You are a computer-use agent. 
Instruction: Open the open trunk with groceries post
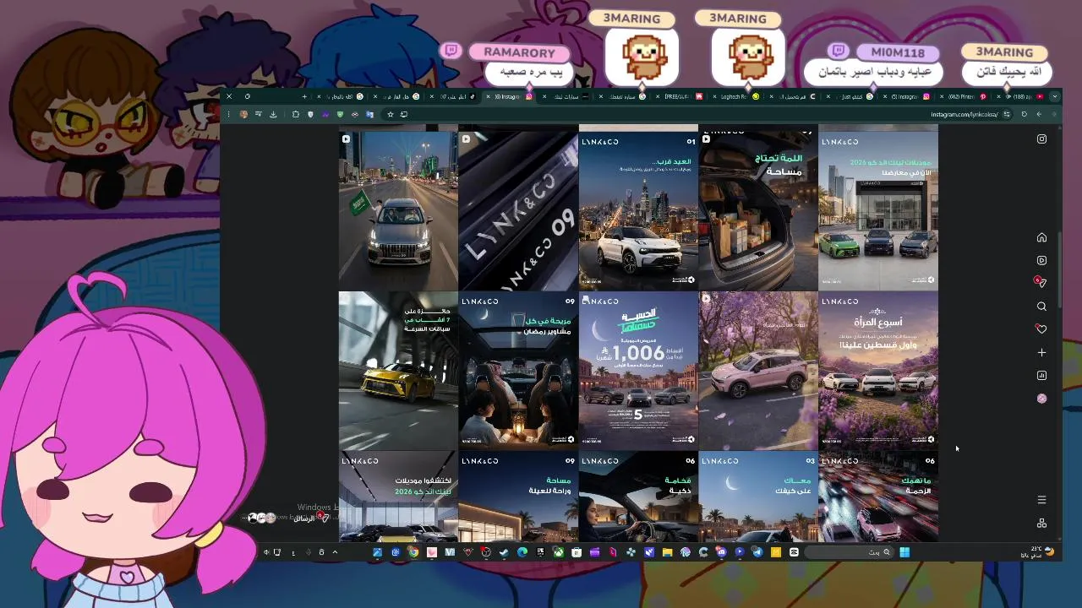(758, 210)
